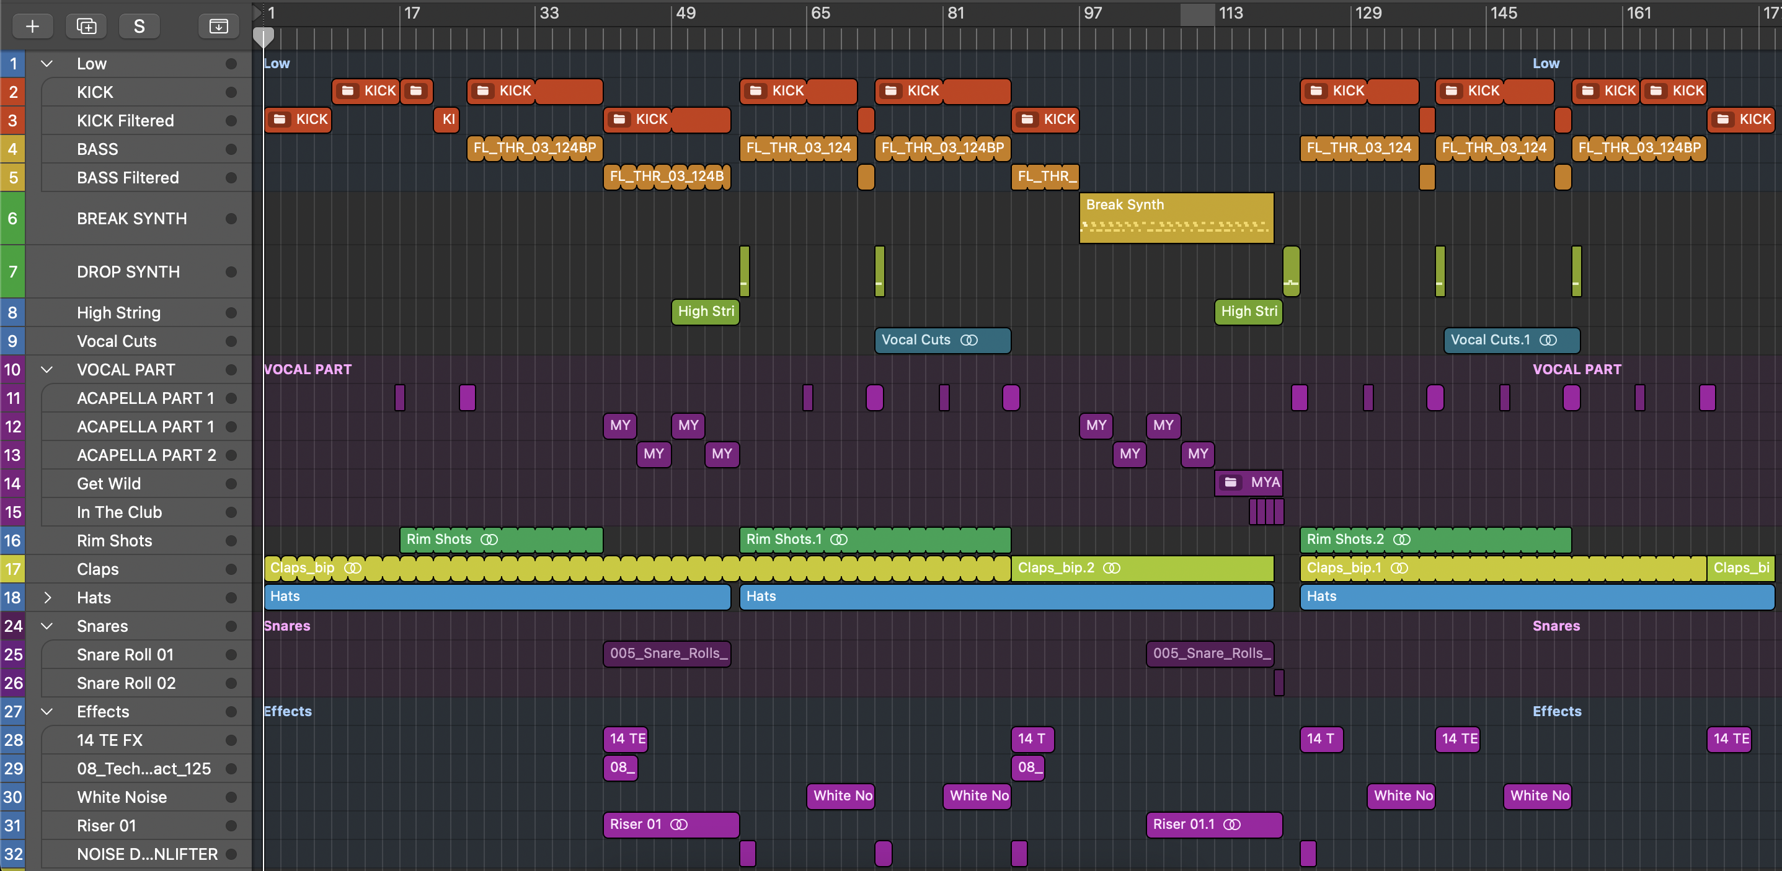Select the Break Synth MIDI region
The image size is (1782, 871).
(1176, 219)
